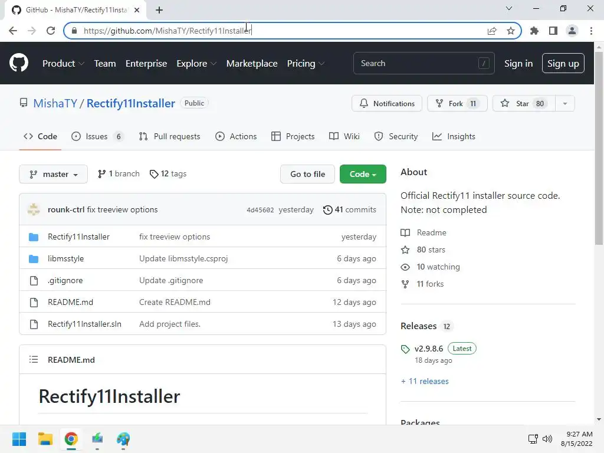
Task: Open the green Code dropdown button
Action: (363, 174)
